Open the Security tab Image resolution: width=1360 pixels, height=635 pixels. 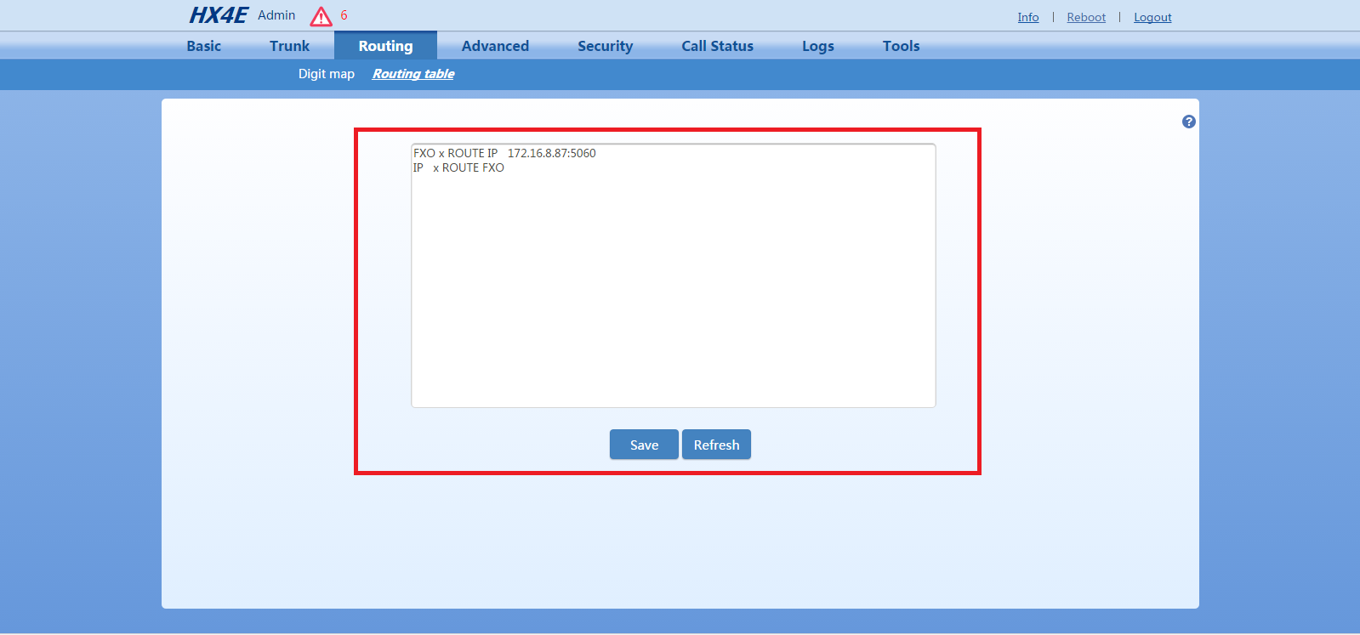point(605,46)
